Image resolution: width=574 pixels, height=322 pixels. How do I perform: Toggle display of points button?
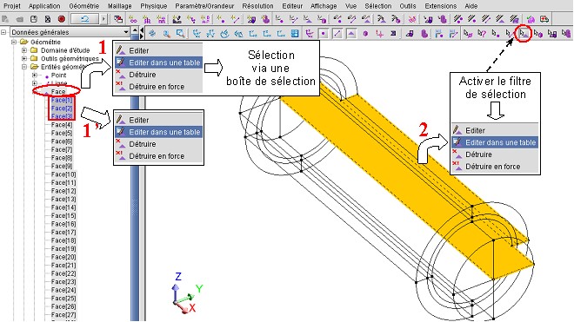323,34
